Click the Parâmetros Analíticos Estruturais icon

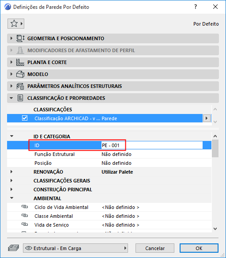pyautogui.click(x=20, y=86)
